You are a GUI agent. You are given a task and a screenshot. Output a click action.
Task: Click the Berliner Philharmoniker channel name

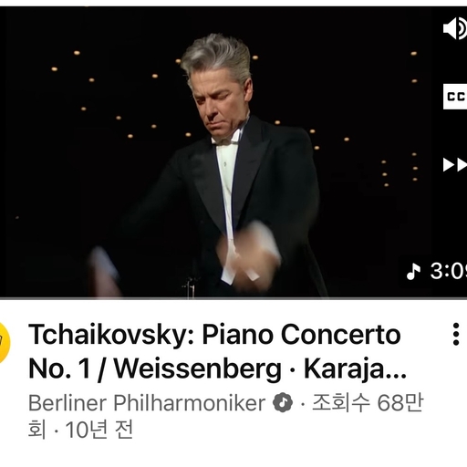147,403
